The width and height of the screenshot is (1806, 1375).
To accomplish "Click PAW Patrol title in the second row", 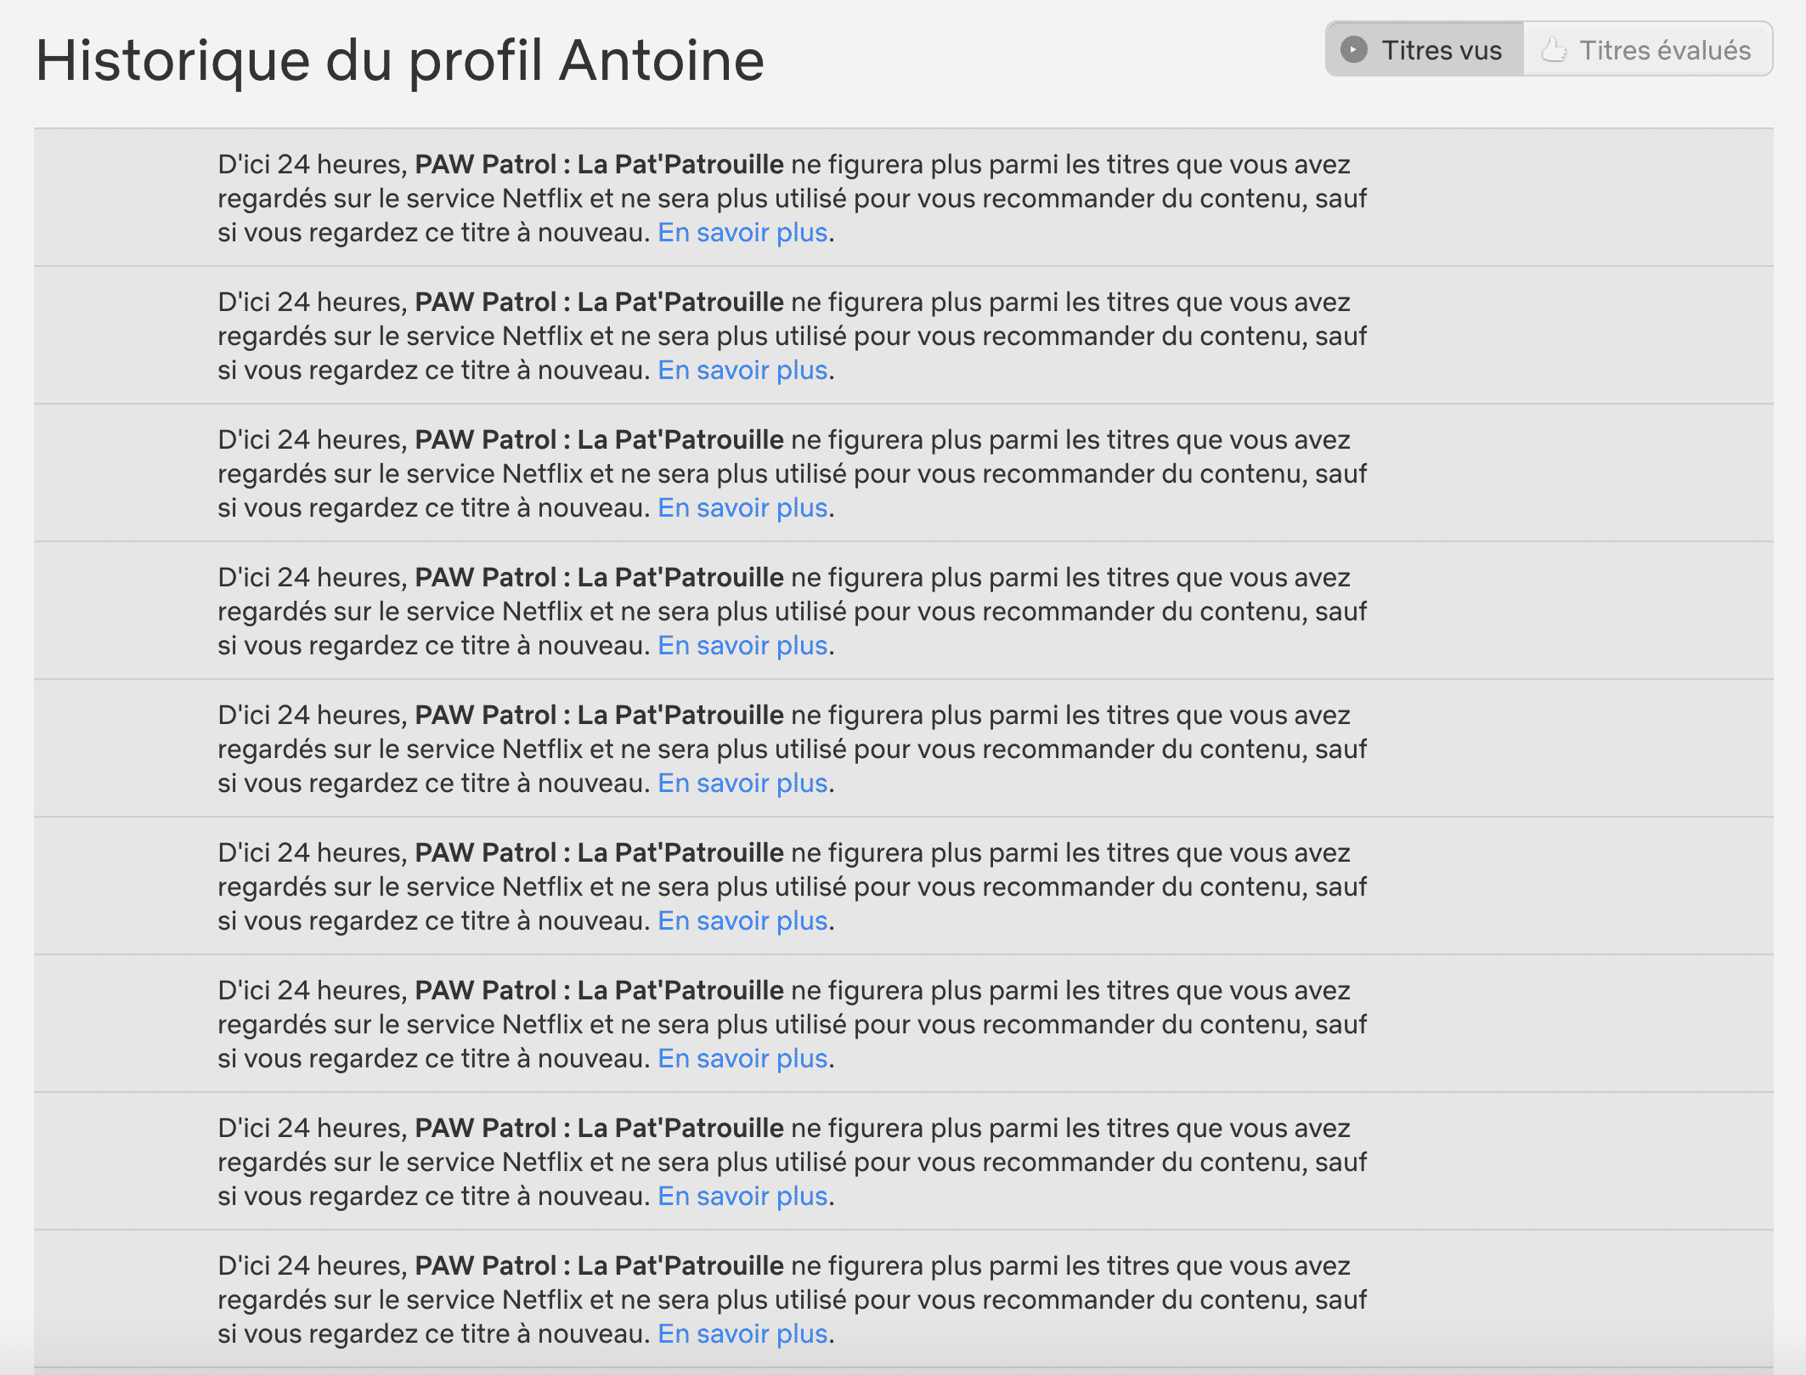I will coord(599,302).
